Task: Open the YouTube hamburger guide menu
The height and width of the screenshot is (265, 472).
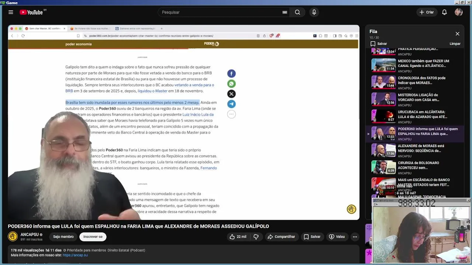Action: click(x=11, y=12)
